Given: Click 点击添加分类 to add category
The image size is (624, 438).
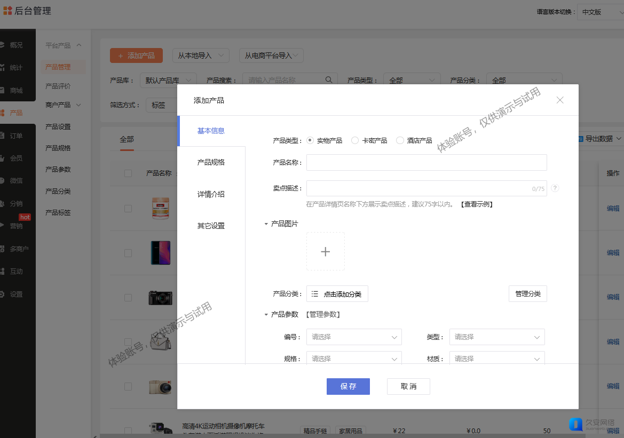Looking at the screenshot, I should (x=337, y=294).
